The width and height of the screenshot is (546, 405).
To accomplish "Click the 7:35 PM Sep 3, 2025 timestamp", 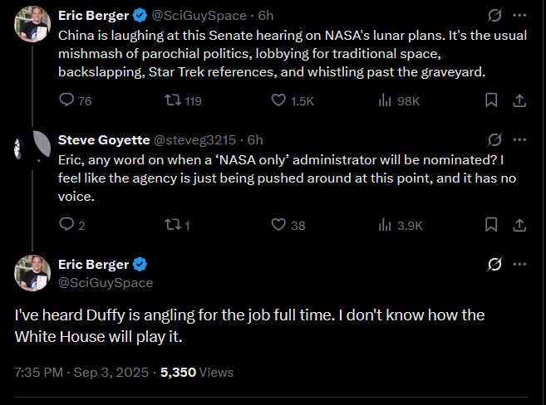I will pos(81,373).
